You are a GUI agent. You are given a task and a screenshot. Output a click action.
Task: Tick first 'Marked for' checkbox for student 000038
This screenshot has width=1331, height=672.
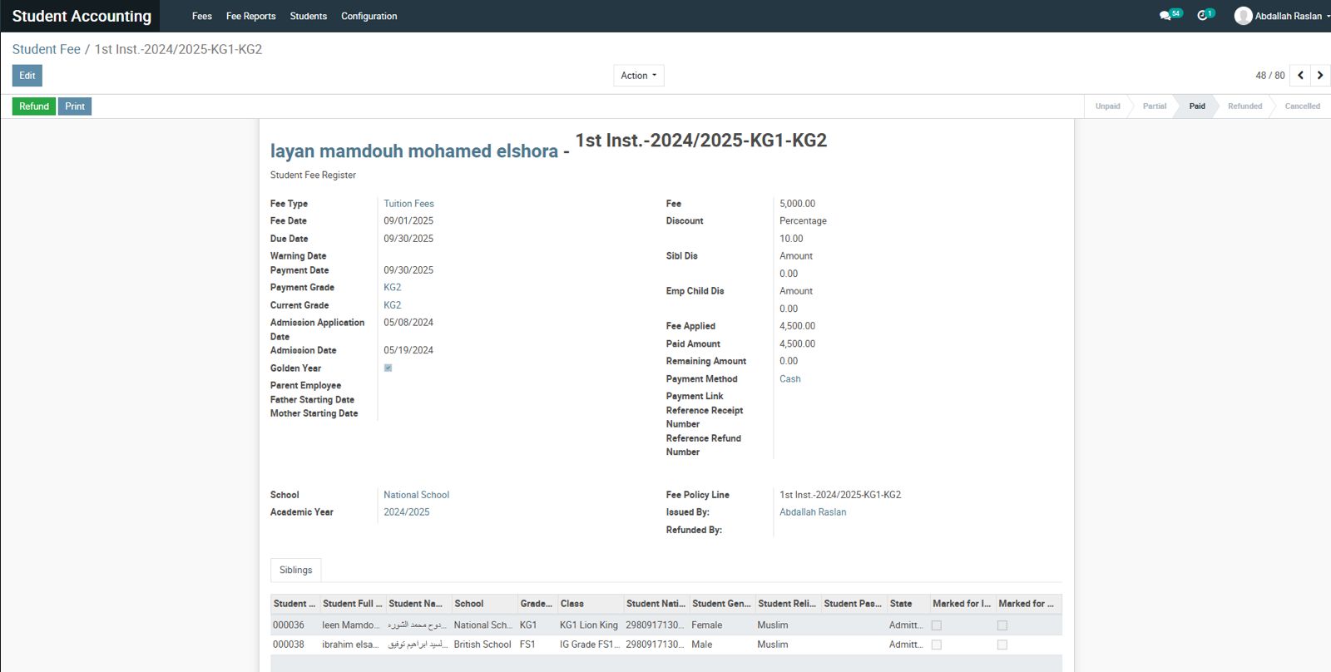tap(936, 645)
